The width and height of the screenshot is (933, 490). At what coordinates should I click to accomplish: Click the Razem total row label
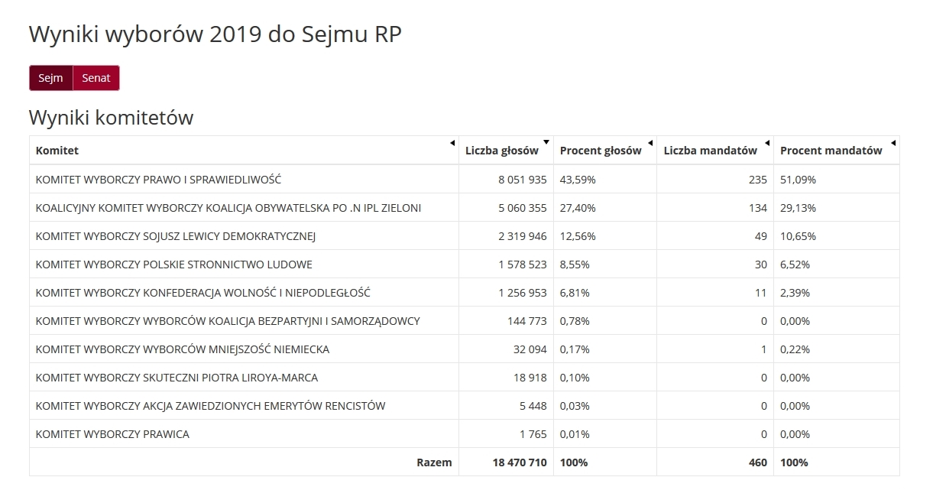coord(434,462)
